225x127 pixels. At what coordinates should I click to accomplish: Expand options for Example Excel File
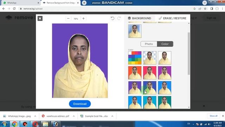(112, 116)
